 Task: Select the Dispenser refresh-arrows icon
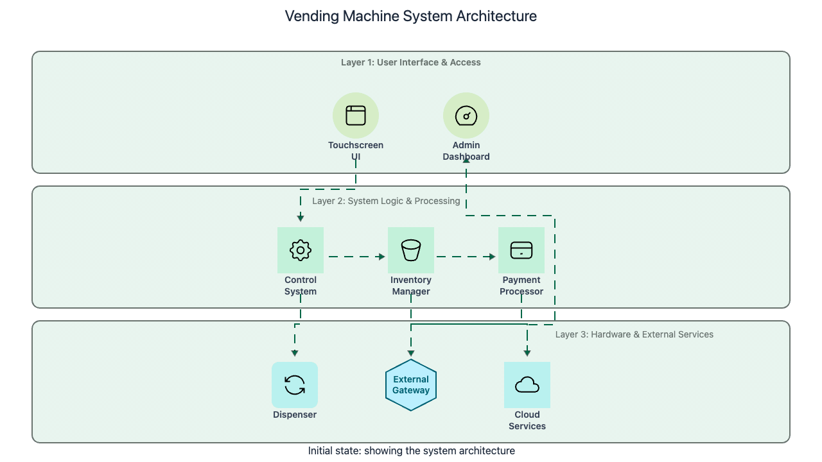pyautogui.click(x=295, y=385)
